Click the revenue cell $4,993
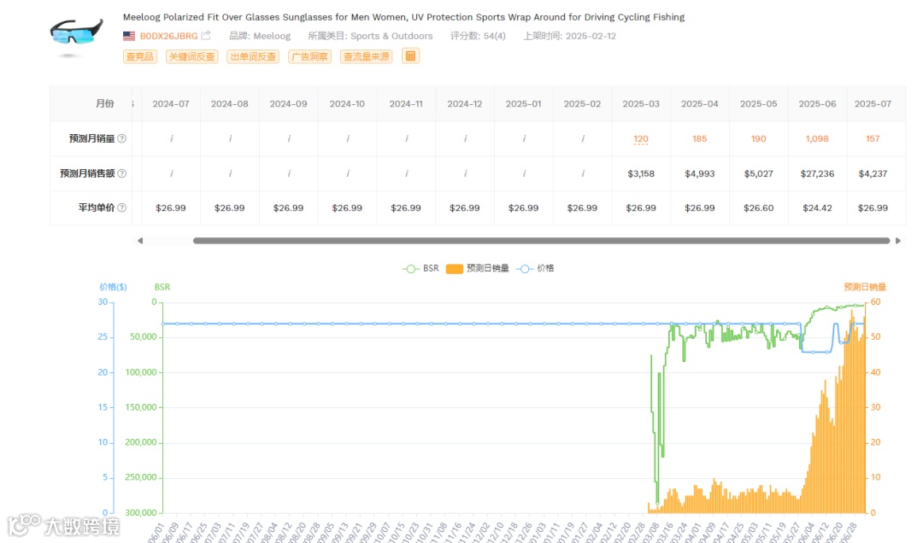The width and height of the screenshot is (923, 543). [699, 173]
